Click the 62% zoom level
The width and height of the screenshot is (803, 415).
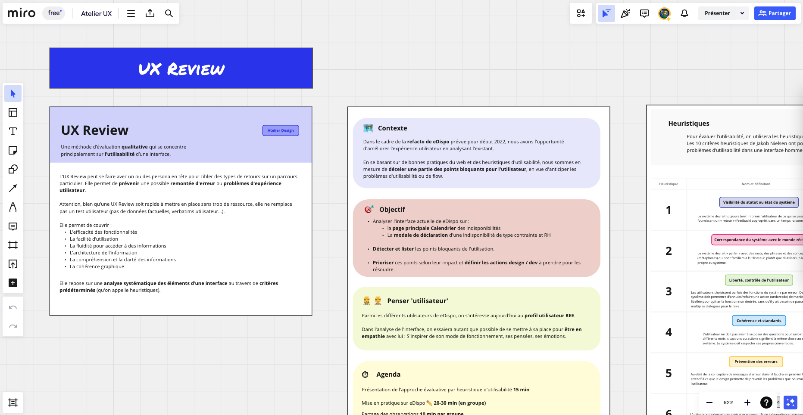(728, 403)
